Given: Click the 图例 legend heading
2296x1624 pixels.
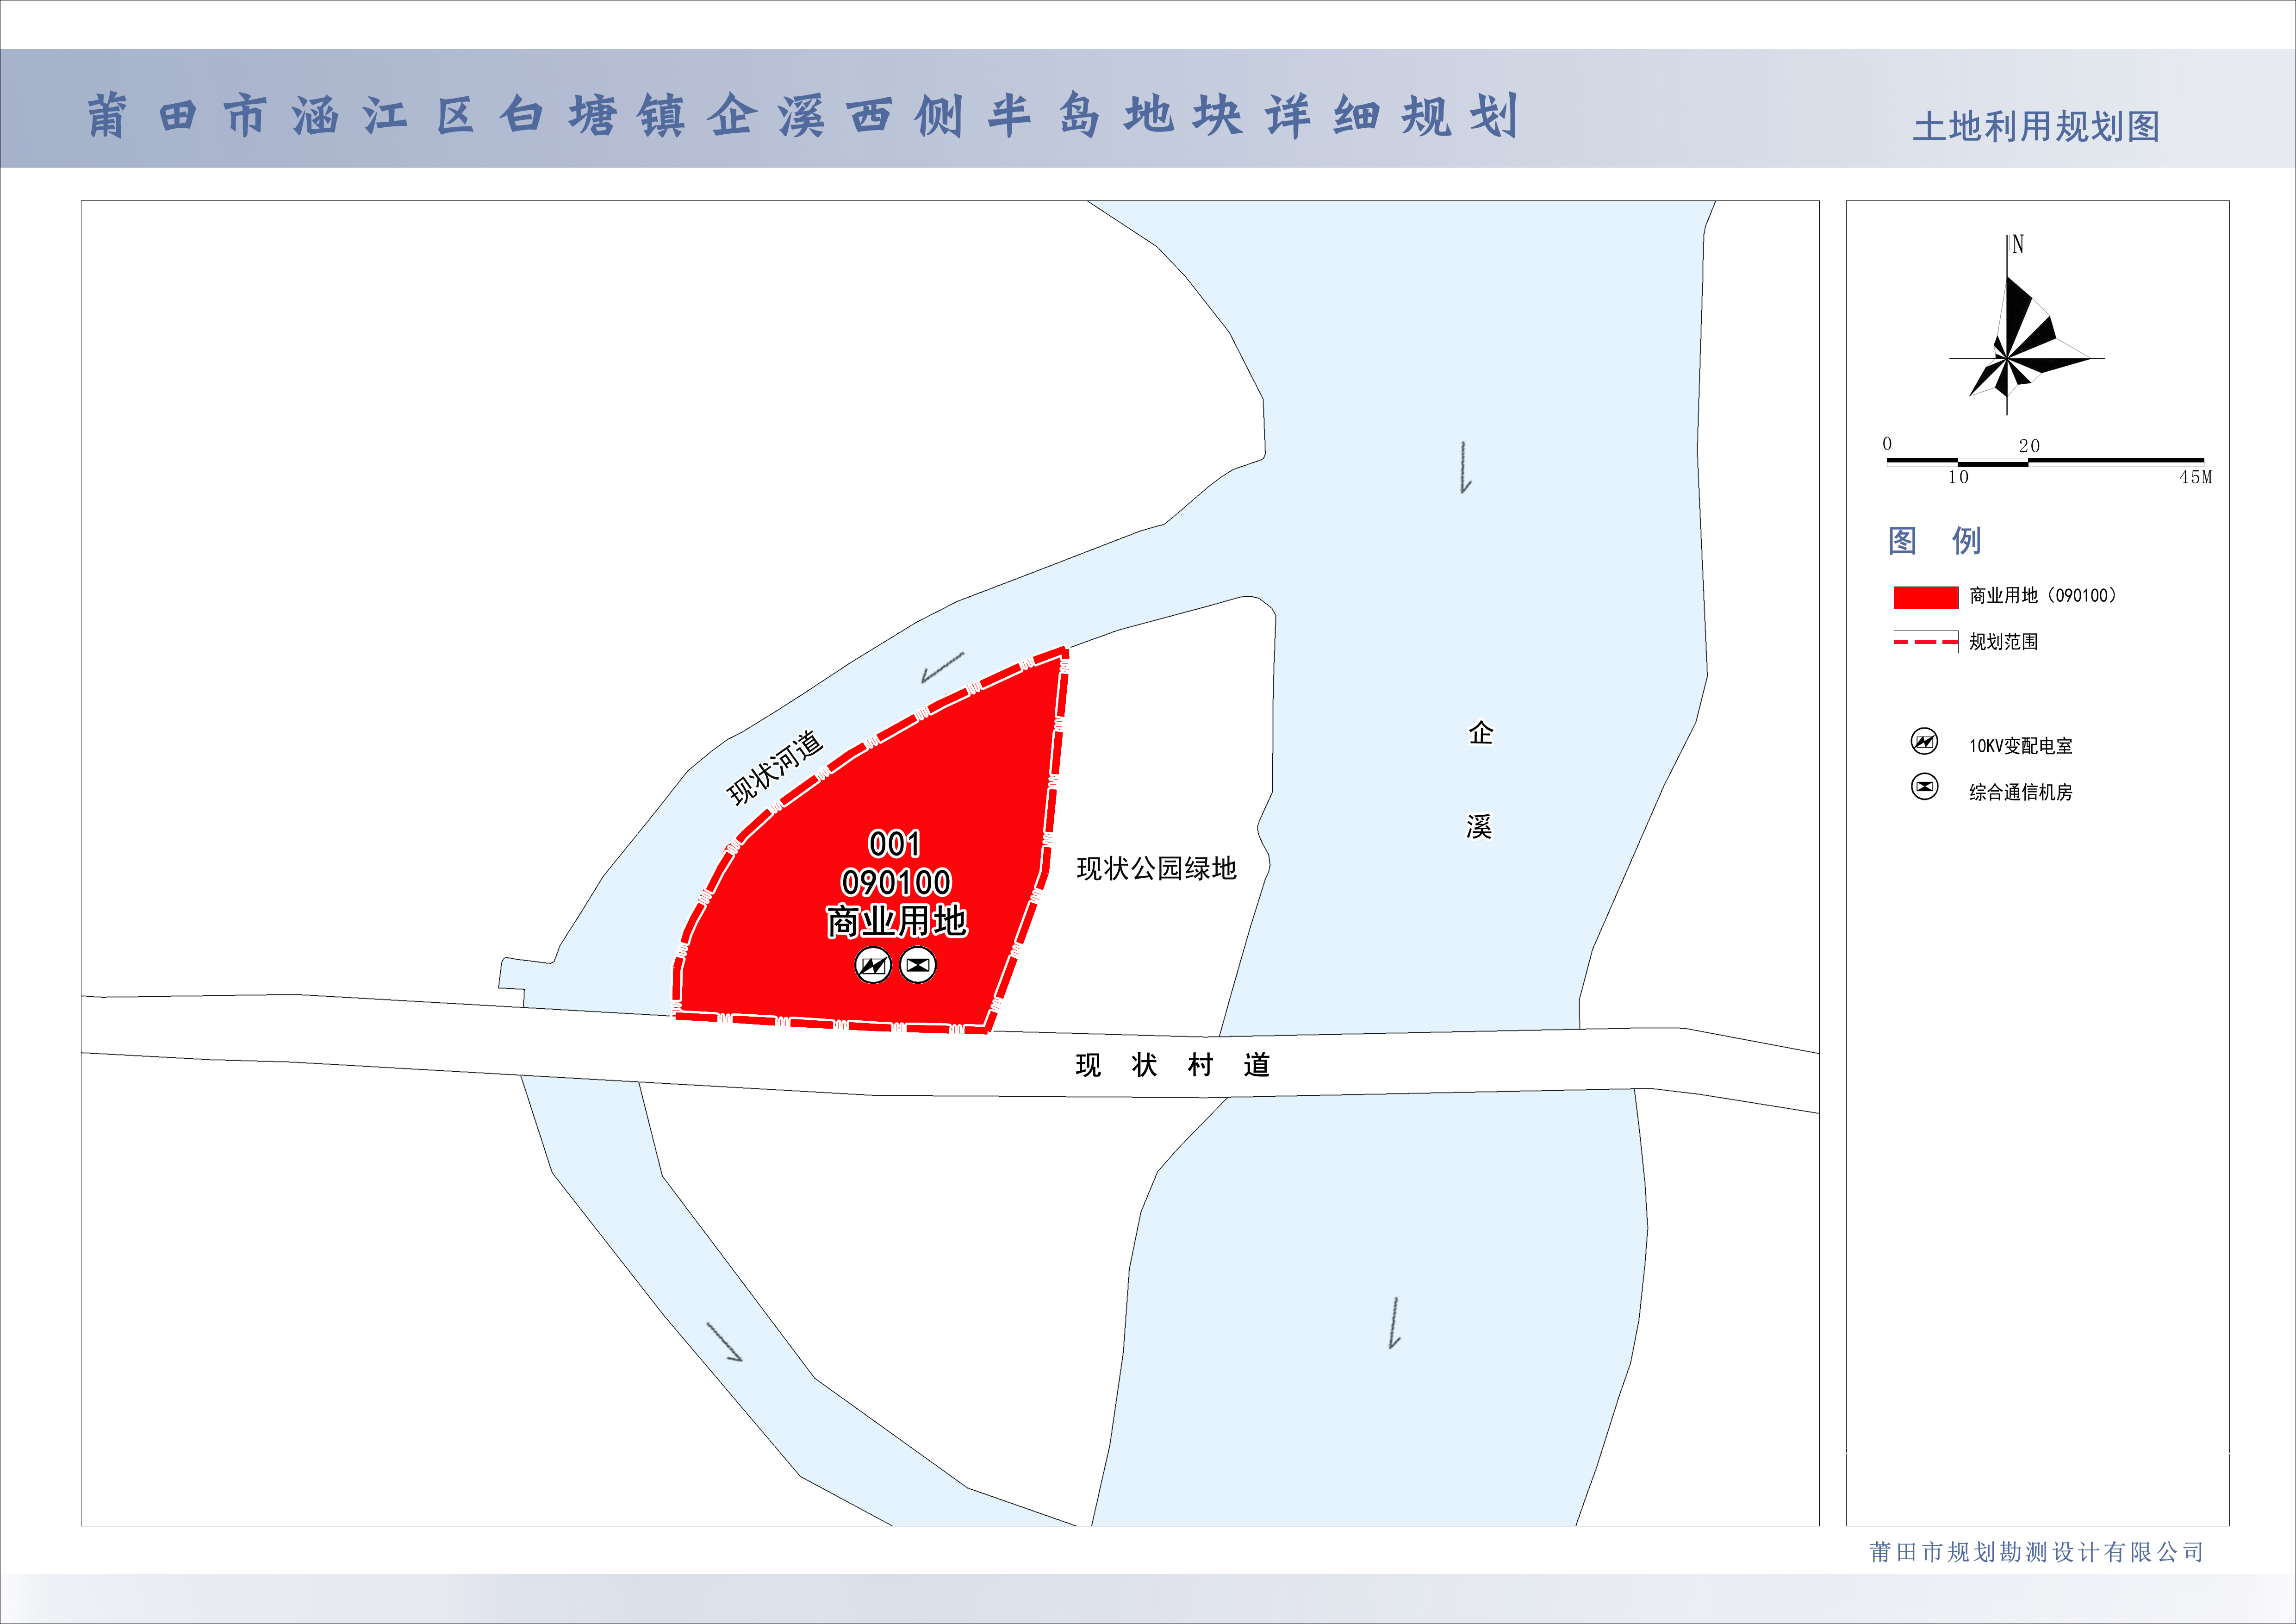Looking at the screenshot, I should [1934, 541].
